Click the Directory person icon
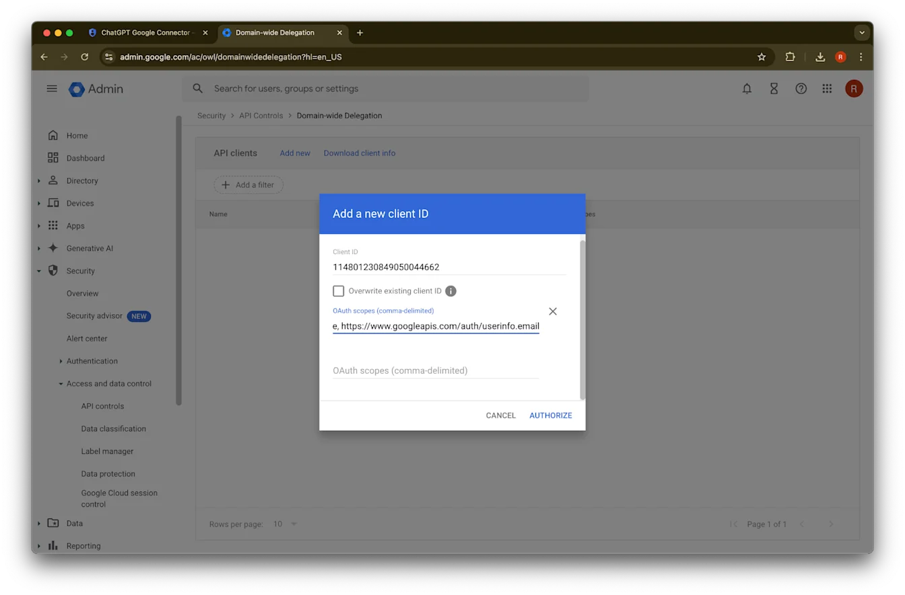Viewport: 905px width, 595px height. coord(53,181)
